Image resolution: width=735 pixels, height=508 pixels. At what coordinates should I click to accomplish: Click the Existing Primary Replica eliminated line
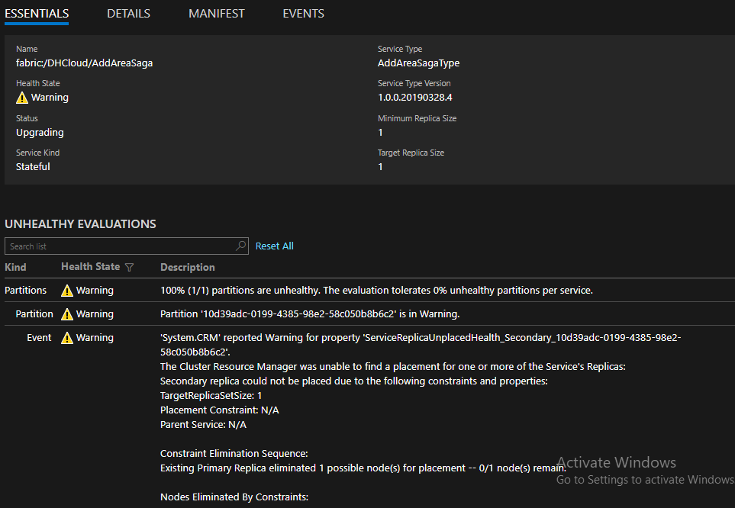tap(363, 468)
